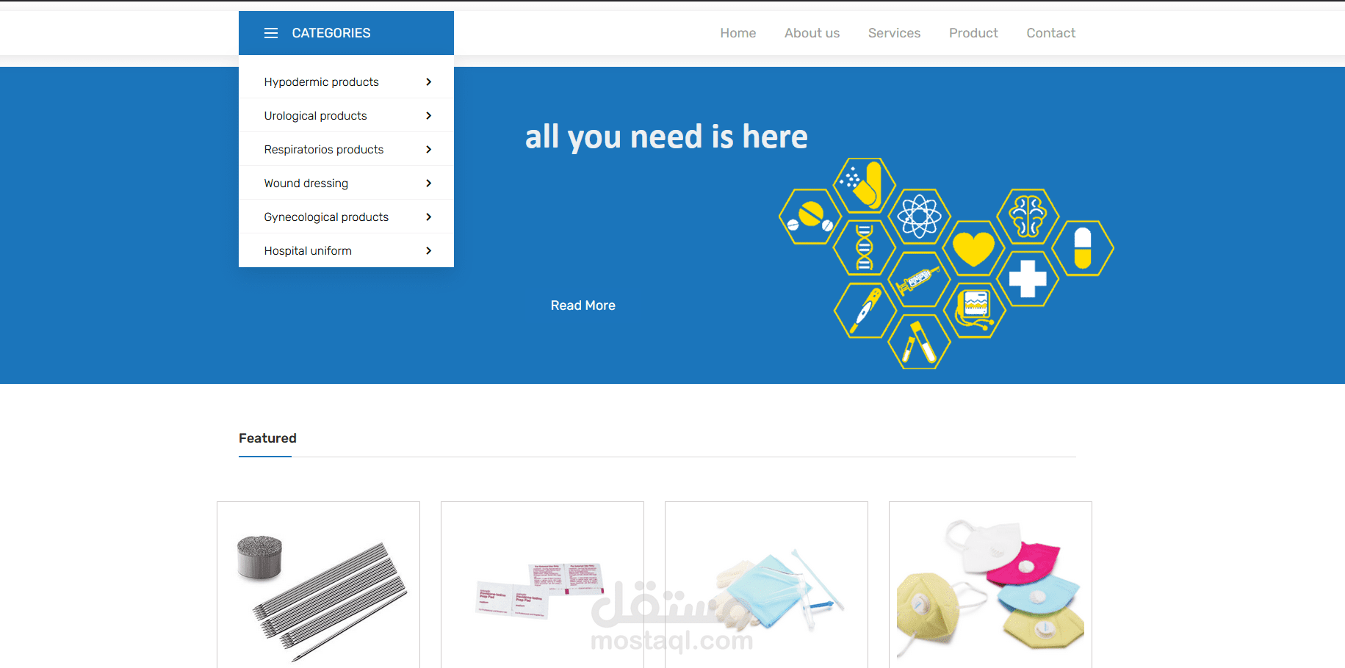Open the hamburger menu icon beside CATEGORIES
The image size is (1345, 668).
[x=270, y=32]
